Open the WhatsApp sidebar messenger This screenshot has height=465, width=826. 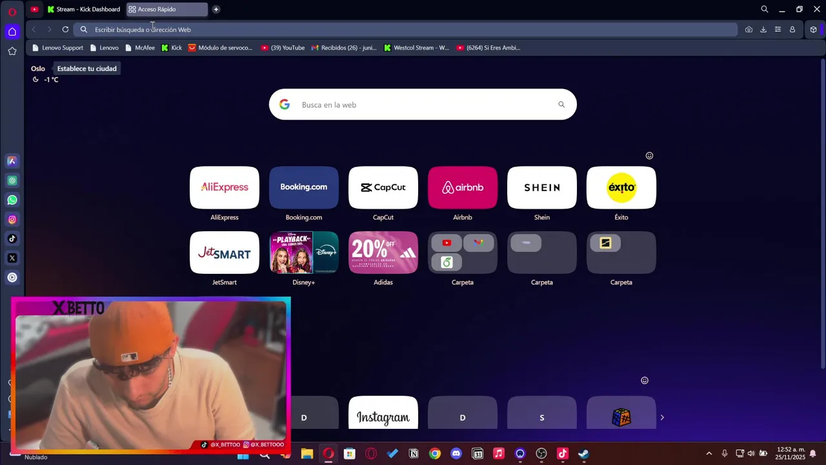point(12,200)
